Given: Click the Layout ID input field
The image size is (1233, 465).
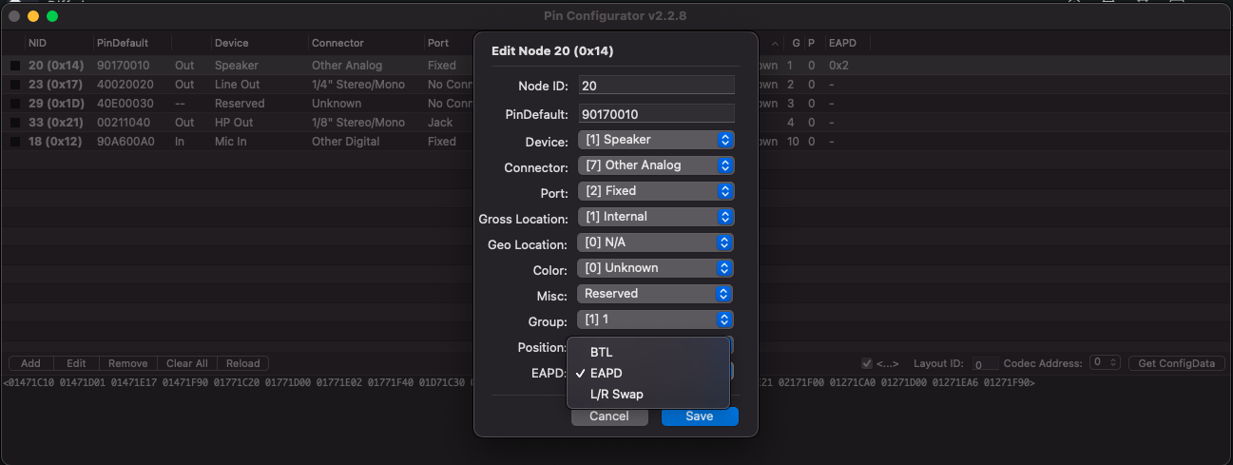Looking at the screenshot, I should [986, 363].
